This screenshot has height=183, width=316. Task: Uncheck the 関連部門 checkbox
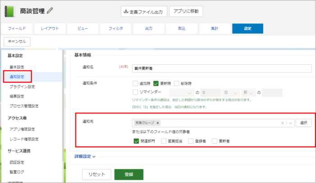tap(136, 141)
